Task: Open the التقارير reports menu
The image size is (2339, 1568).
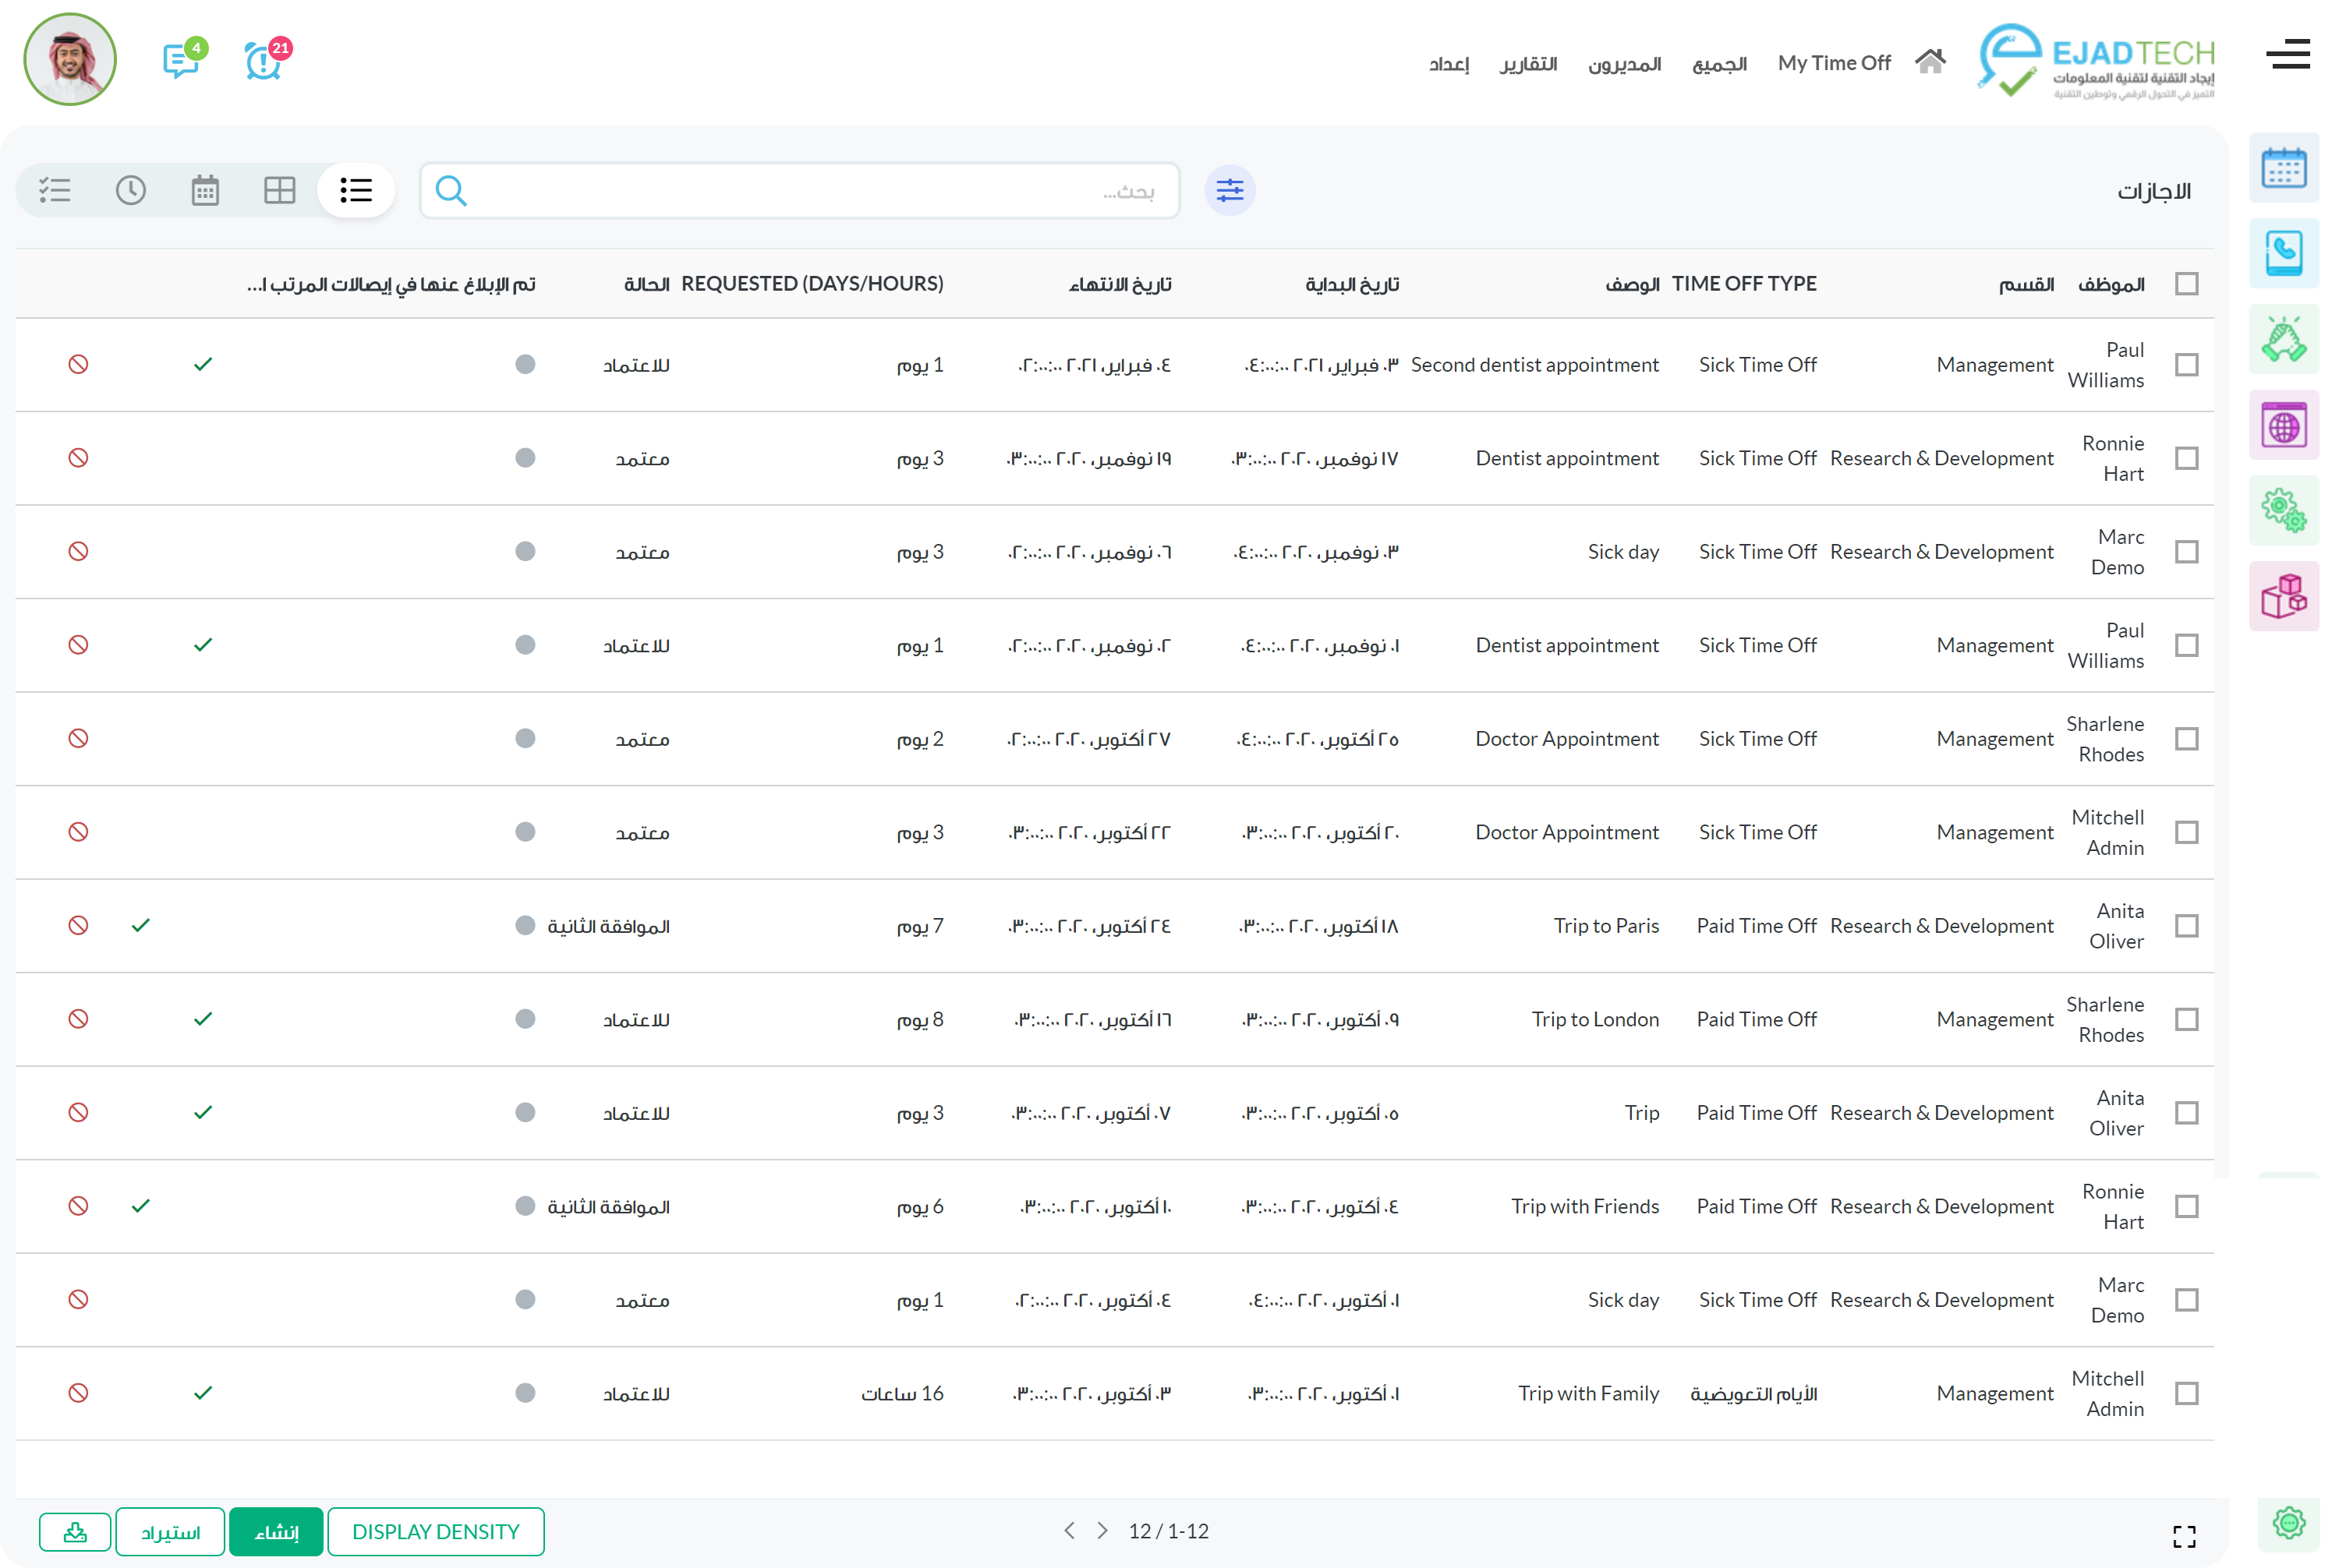Action: click(x=1527, y=64)
